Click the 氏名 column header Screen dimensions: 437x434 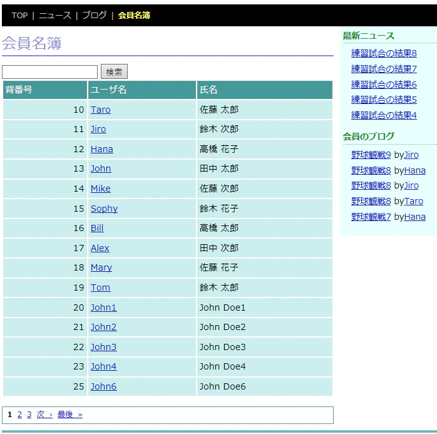point(265,90)
